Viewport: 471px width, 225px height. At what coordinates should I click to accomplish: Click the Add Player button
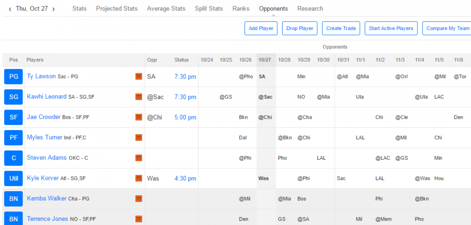click(x=261, y=28)
